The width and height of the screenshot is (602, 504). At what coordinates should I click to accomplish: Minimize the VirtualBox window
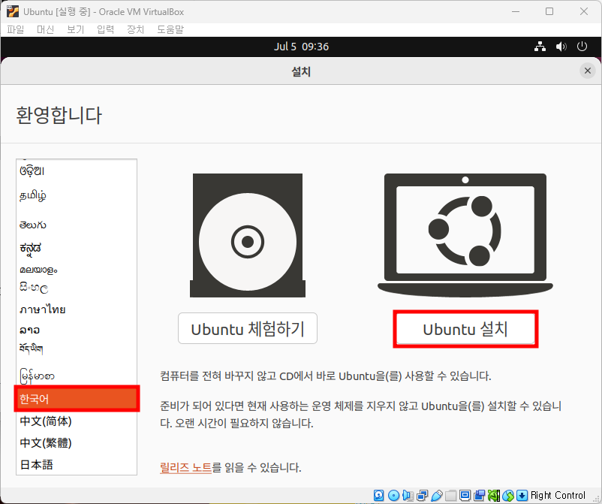516,11
